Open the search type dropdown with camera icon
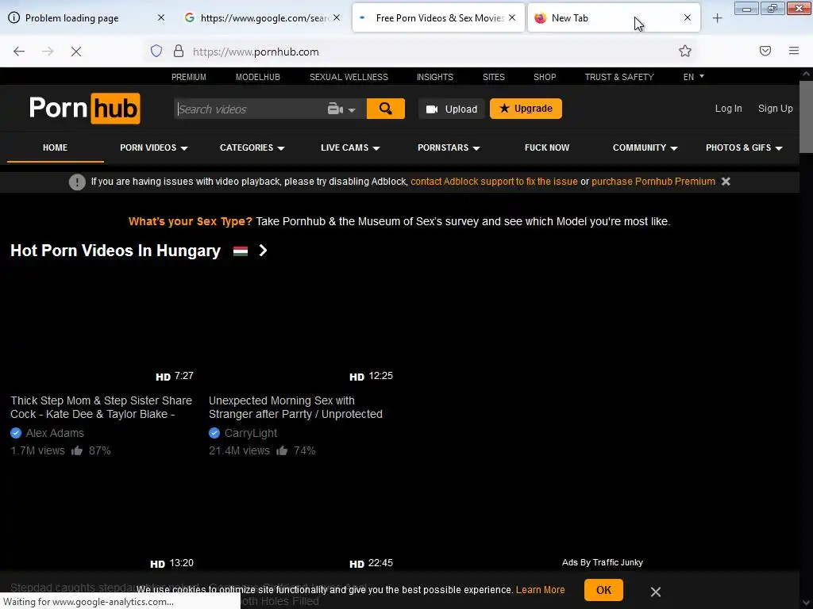Screen dimensions: 813x609 tap(341, 109)
